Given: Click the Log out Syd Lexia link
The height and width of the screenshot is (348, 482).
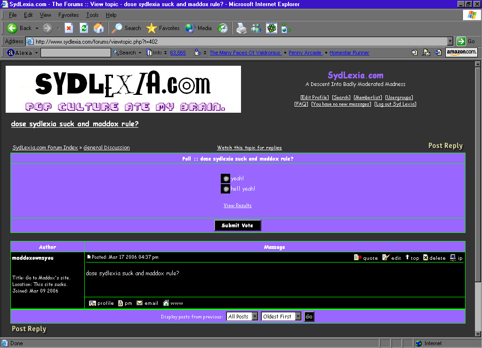Looking at the screenshot, I should click(395, 104).
